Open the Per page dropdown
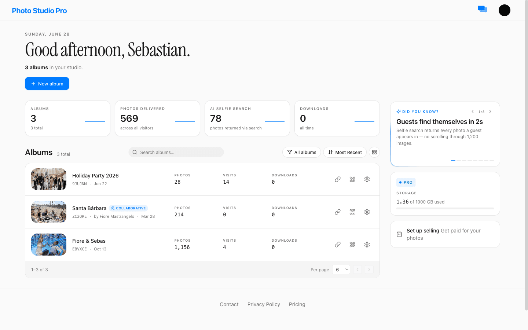Screen dimensions: 528x330 coord(341,269)
